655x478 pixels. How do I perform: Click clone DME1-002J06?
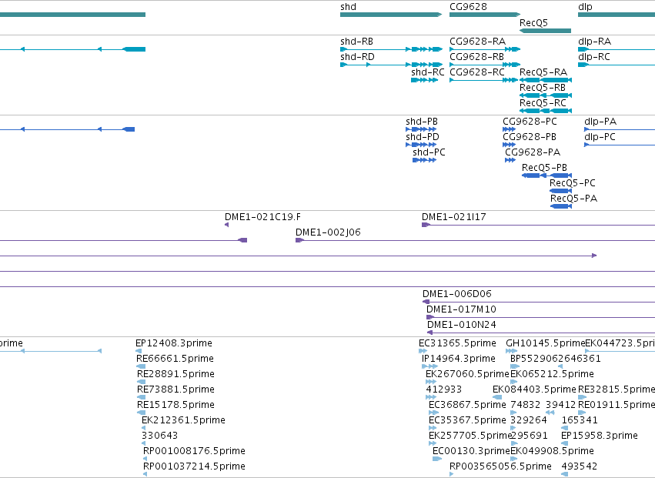476,240
